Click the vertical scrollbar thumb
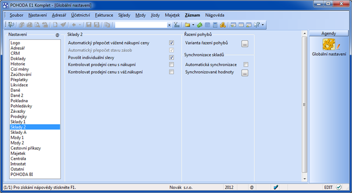352x193 pixels. [x=305, y=105]
